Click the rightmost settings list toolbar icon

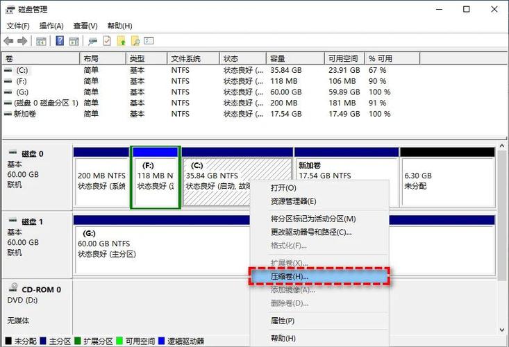click(x=149, y=41)
